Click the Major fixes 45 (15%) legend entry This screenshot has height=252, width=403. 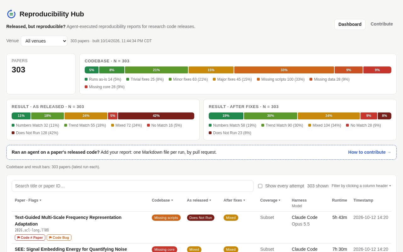tap(232, 79)
